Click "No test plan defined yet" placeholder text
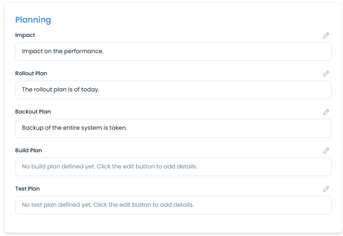The image size is (343, 236). (x=108, y=205)
